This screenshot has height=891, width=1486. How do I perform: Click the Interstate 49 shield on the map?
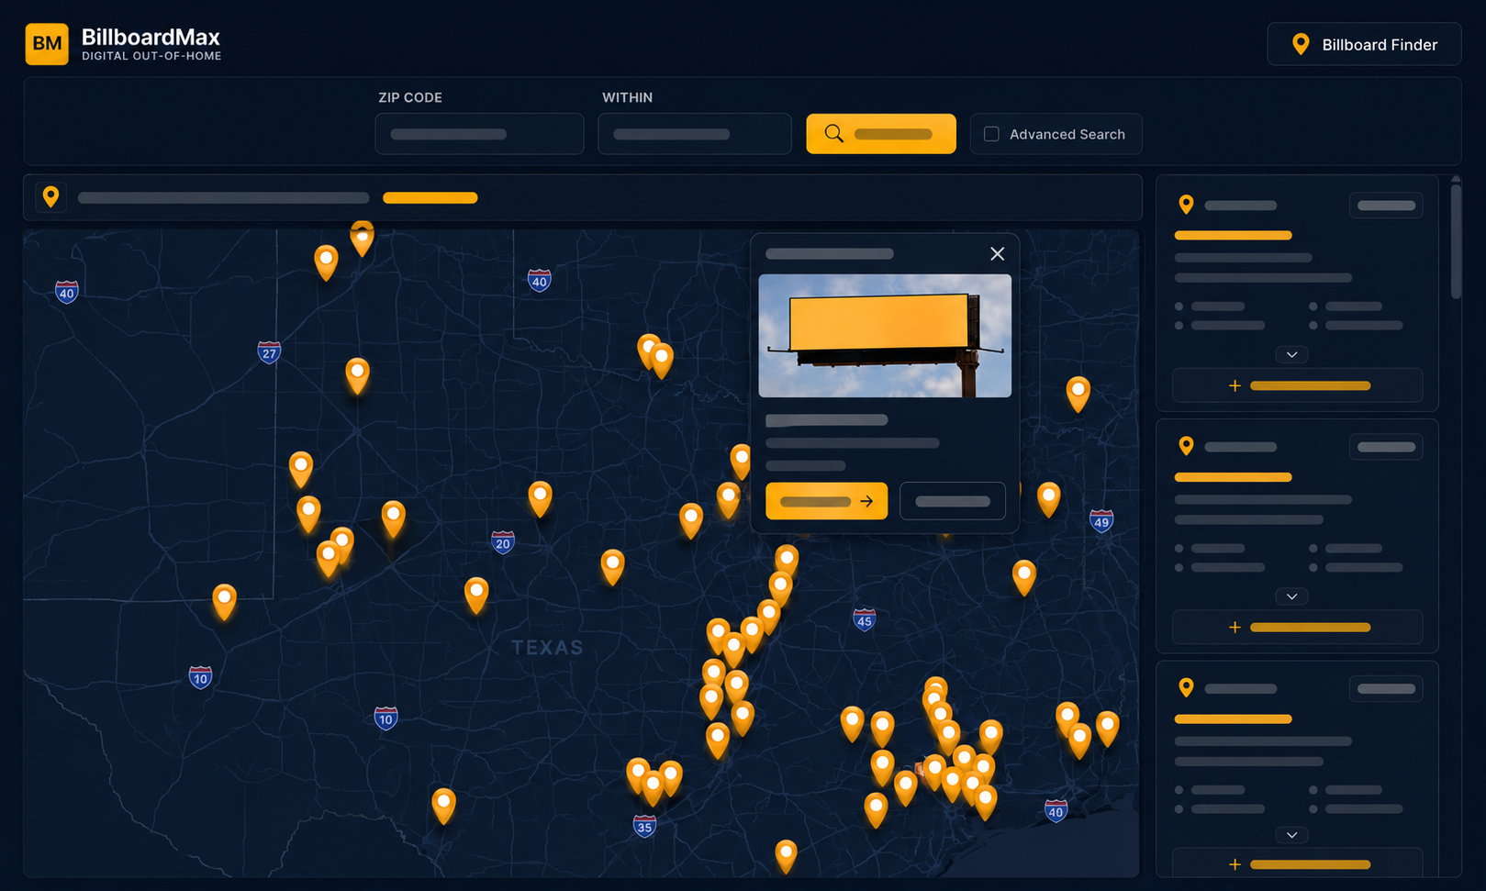pos(1101,520)
